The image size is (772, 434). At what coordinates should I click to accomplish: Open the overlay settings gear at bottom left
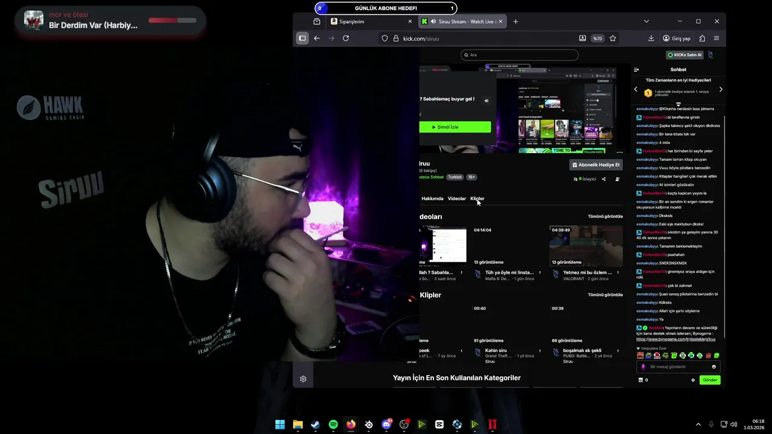[303, 379]
